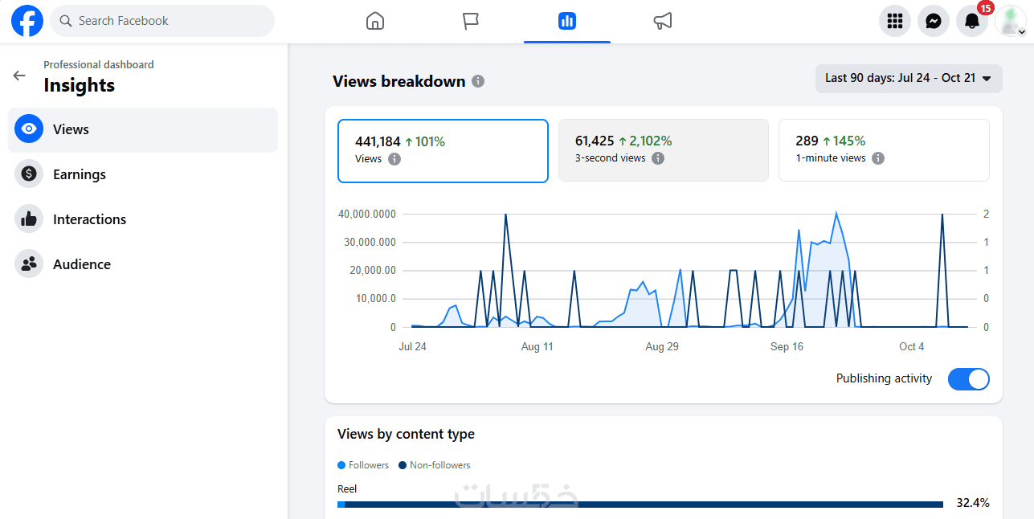Click the Professional dashboard link
The height and width of the screenshot is (519, 1034).
98,64
